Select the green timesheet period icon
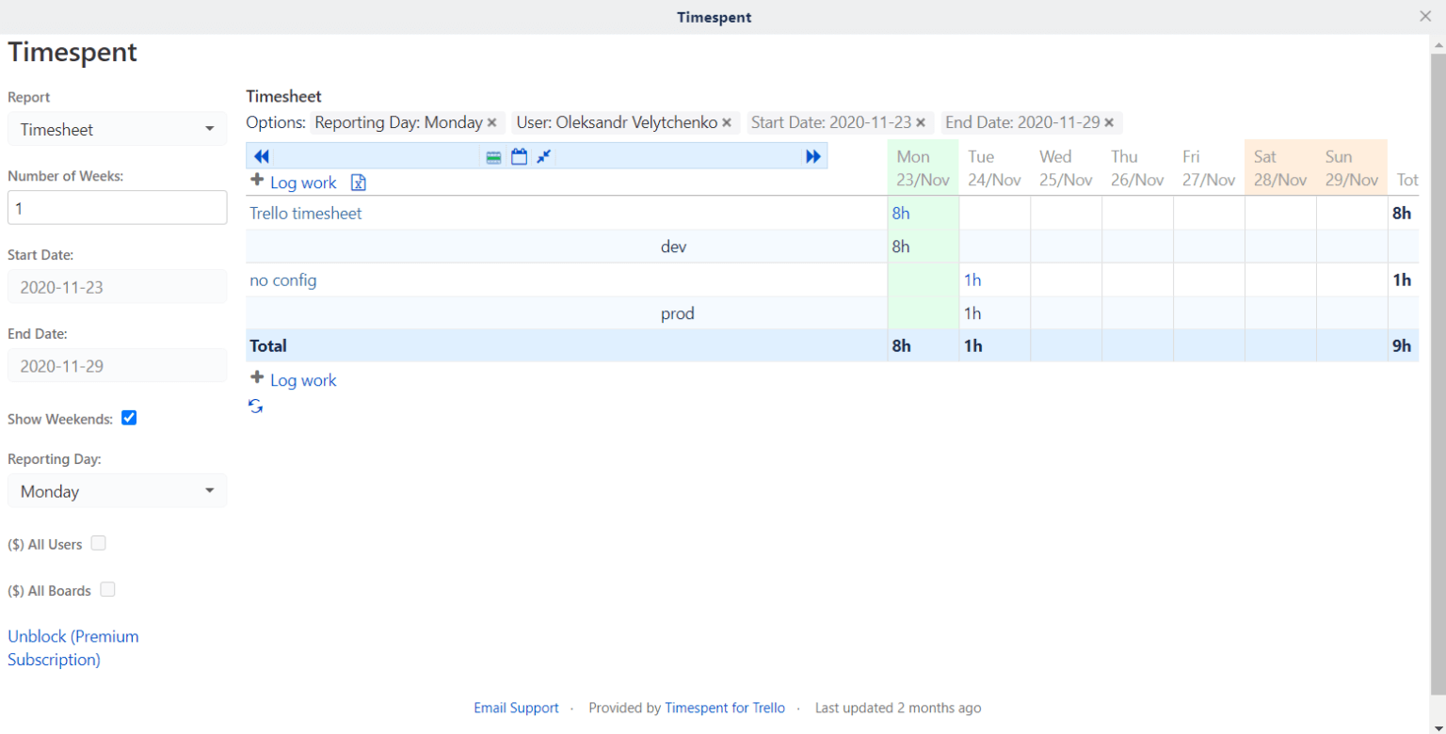This screenshot has height=734, width=1446. point(493,156)
